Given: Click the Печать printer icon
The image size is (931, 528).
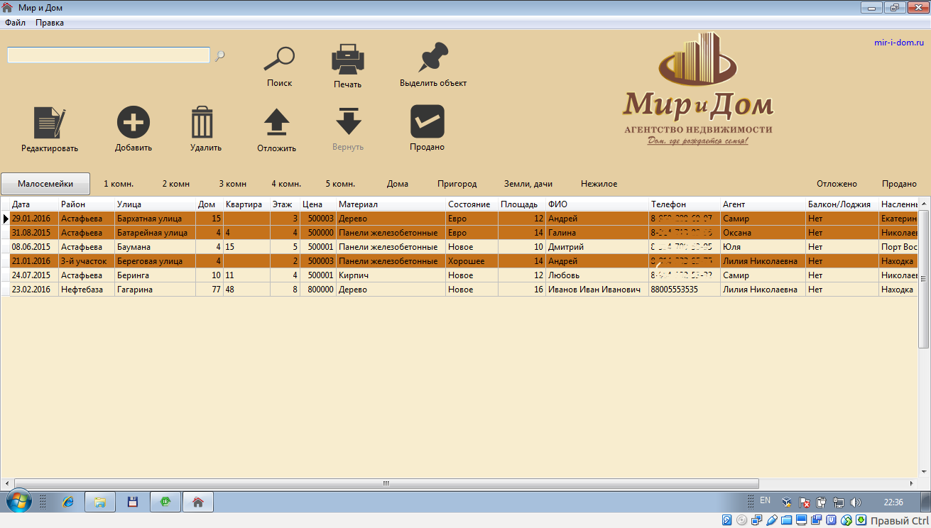Looking at the screenshot, I should point(348,60).
